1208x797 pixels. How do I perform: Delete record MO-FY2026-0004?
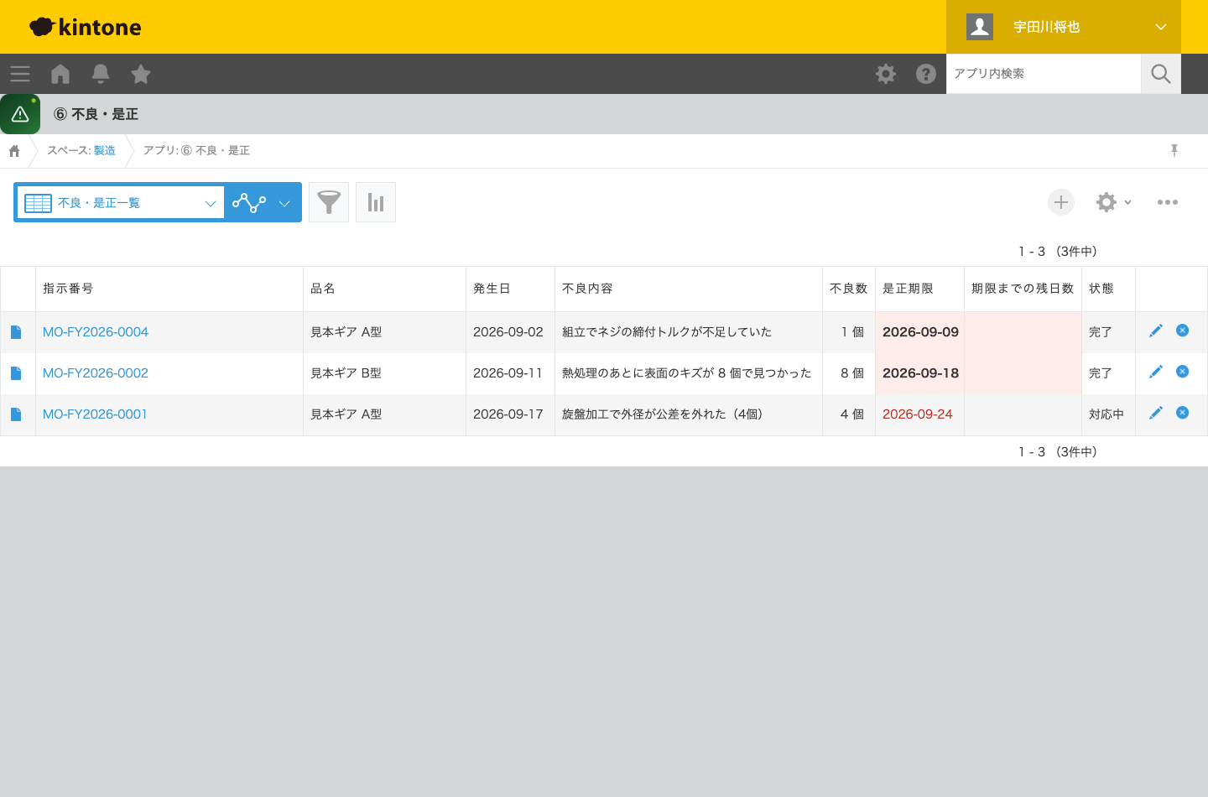[x=1183, y=331]
